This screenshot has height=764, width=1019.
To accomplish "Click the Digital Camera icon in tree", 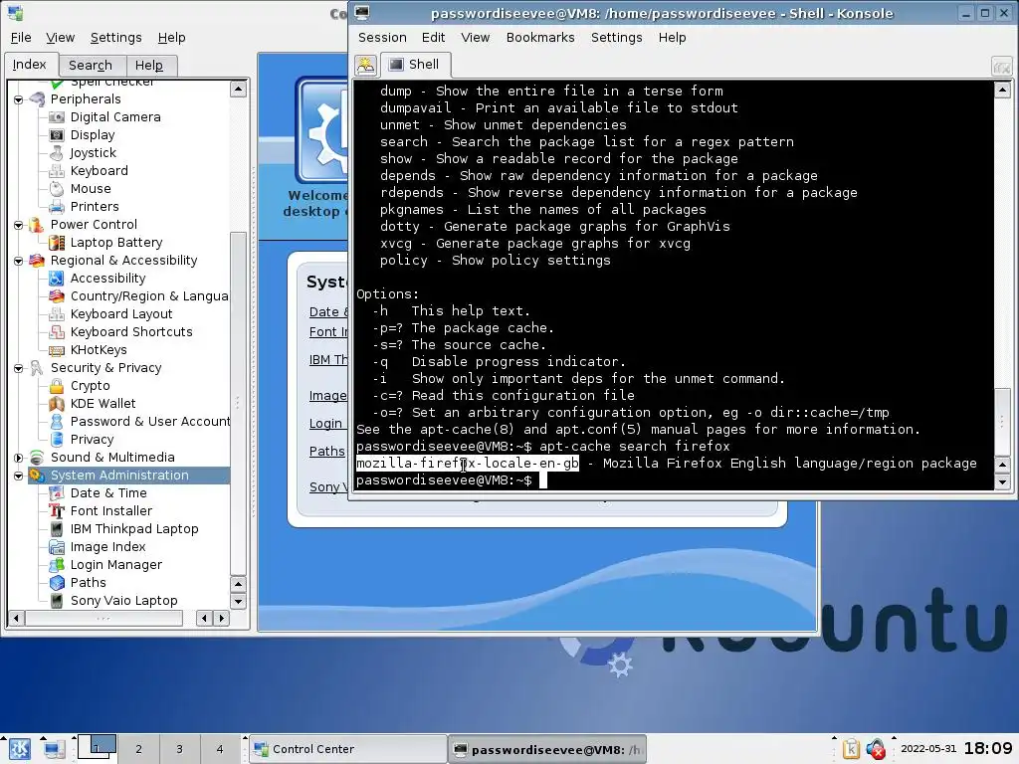I will 57,117.
